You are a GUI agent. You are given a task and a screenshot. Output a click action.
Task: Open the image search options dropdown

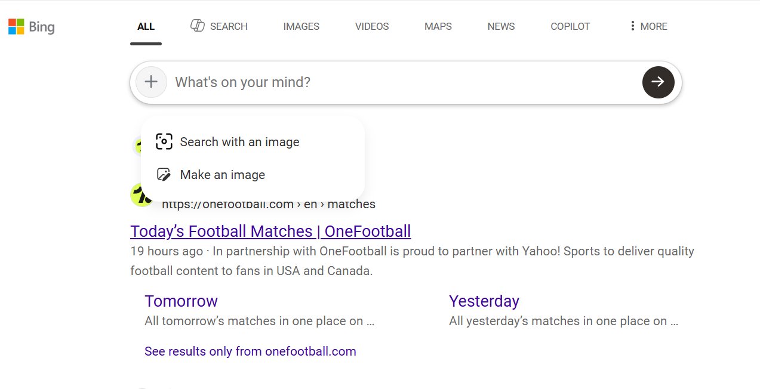pyautogui.click(x=151, y=82)
